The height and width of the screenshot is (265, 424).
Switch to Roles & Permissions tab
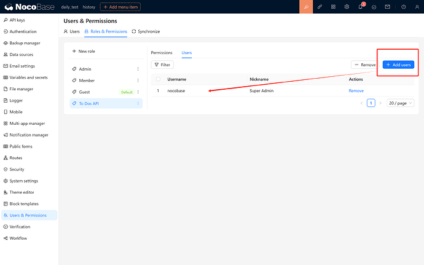point(106,31)
